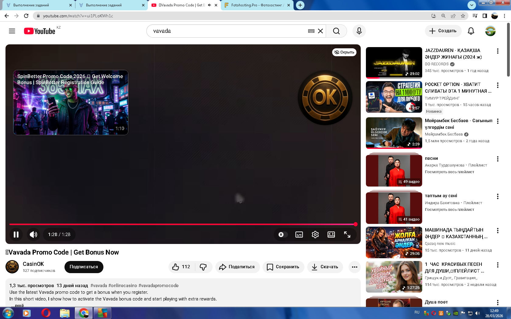Viewport: 511px width, 319px height.
Task: Expand description with ...ещё
Action: tap(18, 305)
